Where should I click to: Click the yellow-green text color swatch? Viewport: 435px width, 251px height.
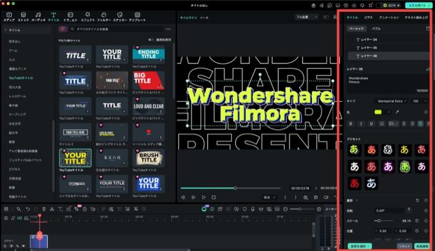click(378, 112)
